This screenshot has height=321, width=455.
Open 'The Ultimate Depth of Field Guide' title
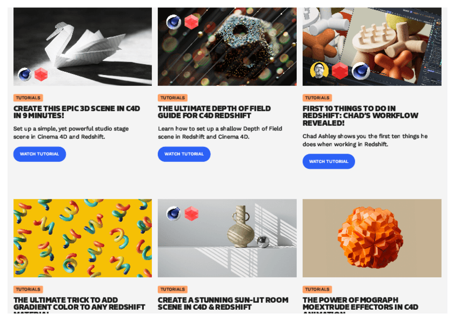(x=214, y=112)
